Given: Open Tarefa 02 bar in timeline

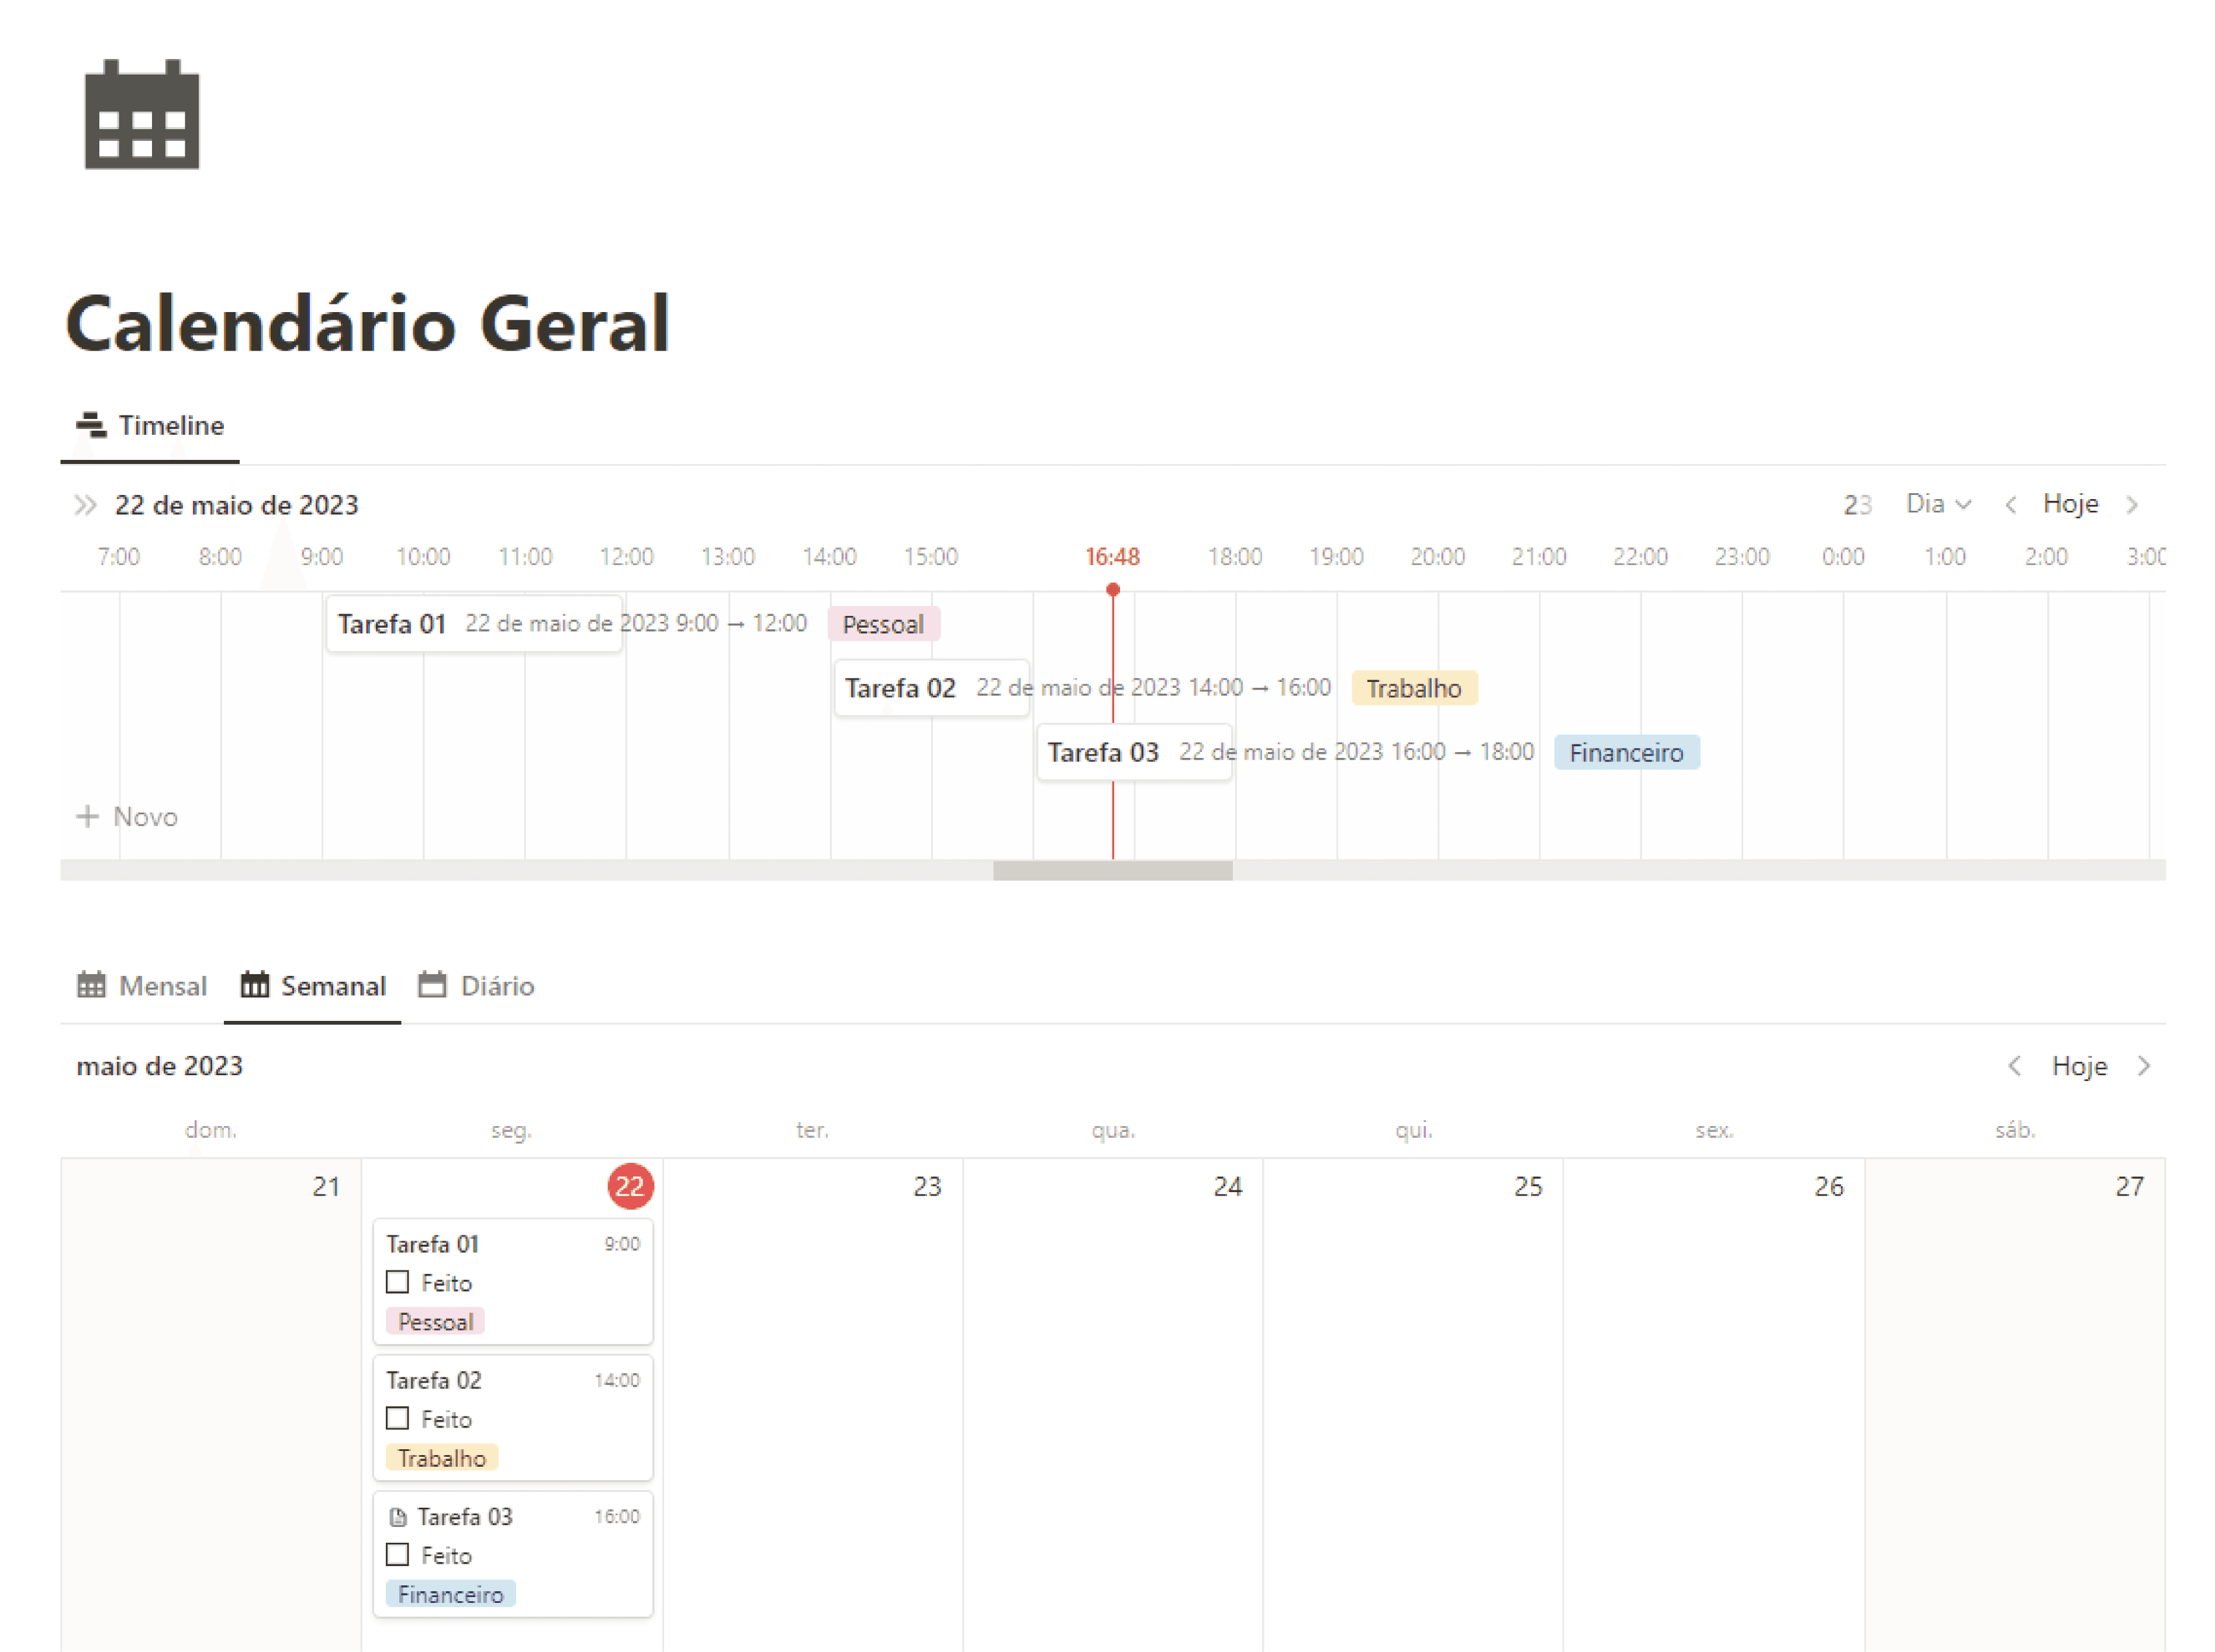Looking at the screenshot, I should click(x=931, y=688).
